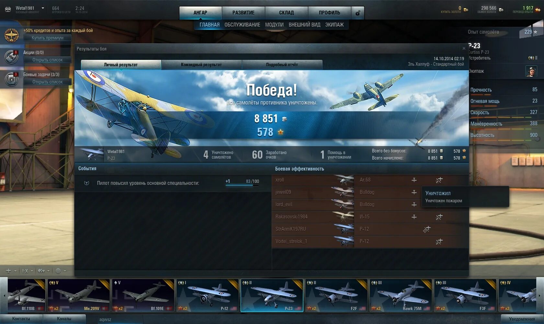The image size is (544, 324).
Task: Click the Боевые задачи missions badge icon
Action: pos(11,79)
